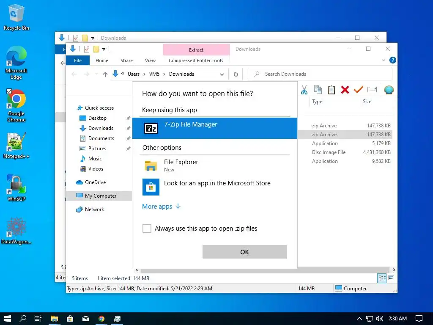Open Task View on taskbar
The height and width of the screenshot is (325, 433).
click(38, 319)
